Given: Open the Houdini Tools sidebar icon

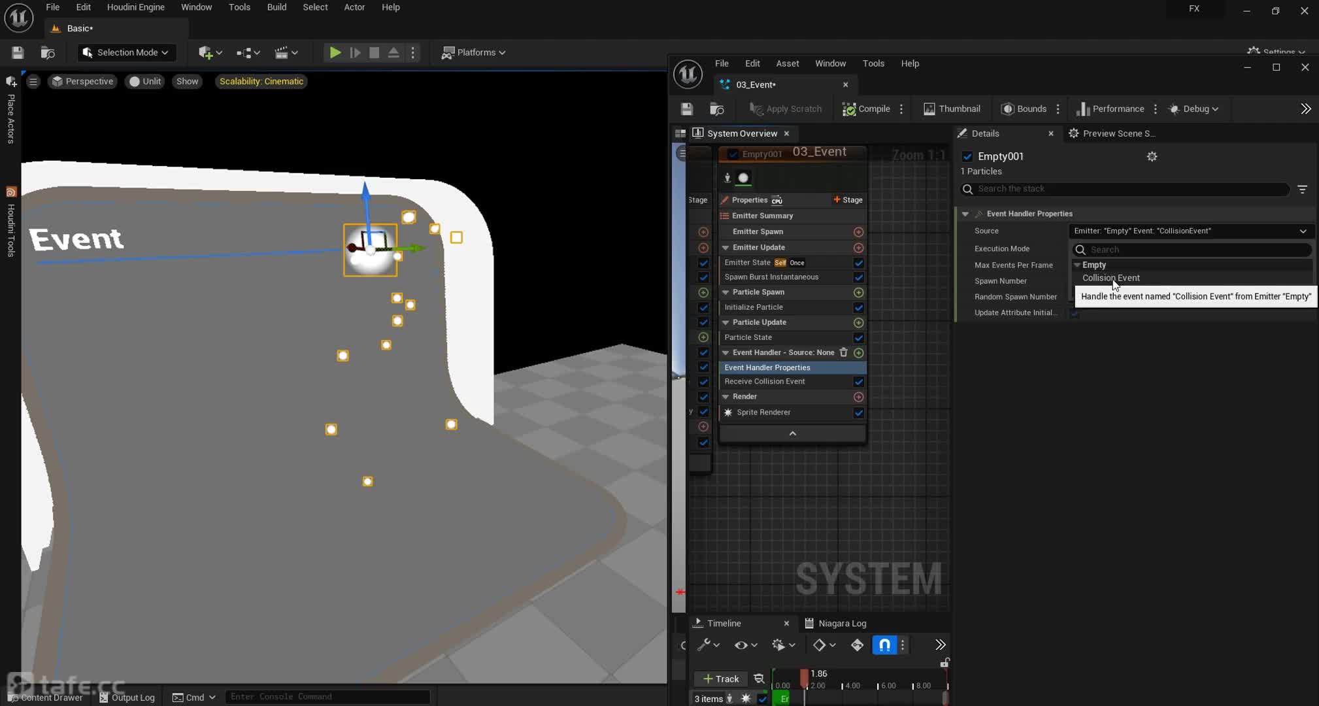Looking at the screenshot, I should pos(11,192).
